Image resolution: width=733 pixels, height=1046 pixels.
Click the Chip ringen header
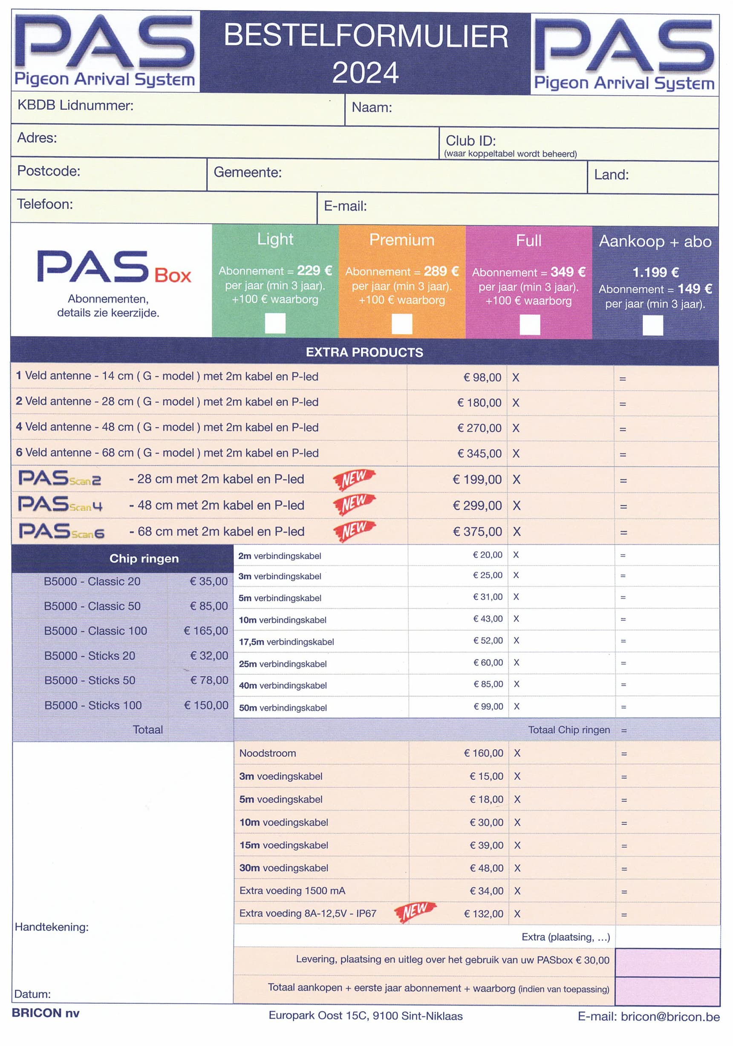coord(122,558)
